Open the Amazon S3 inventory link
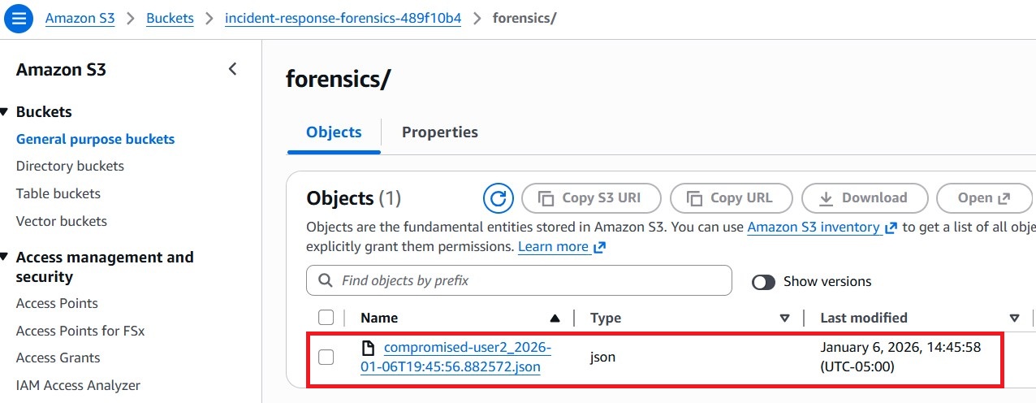Image resolution: width=1036 pixels, height=403 pixels. coord(814,227)
